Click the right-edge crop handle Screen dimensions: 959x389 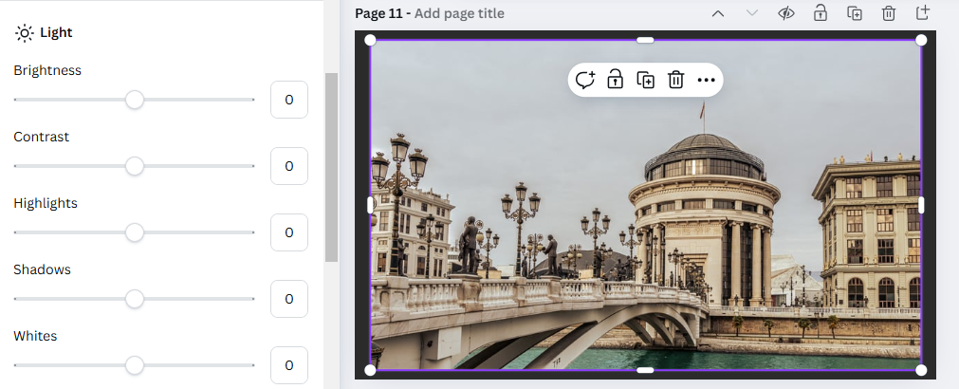[921, 205]
